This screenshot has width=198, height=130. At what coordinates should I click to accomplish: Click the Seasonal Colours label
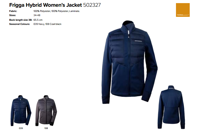point(20,24)
